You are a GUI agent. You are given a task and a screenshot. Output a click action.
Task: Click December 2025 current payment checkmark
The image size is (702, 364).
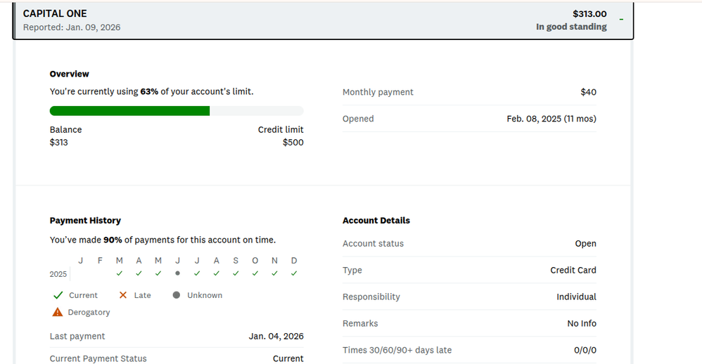pos(294,273)
